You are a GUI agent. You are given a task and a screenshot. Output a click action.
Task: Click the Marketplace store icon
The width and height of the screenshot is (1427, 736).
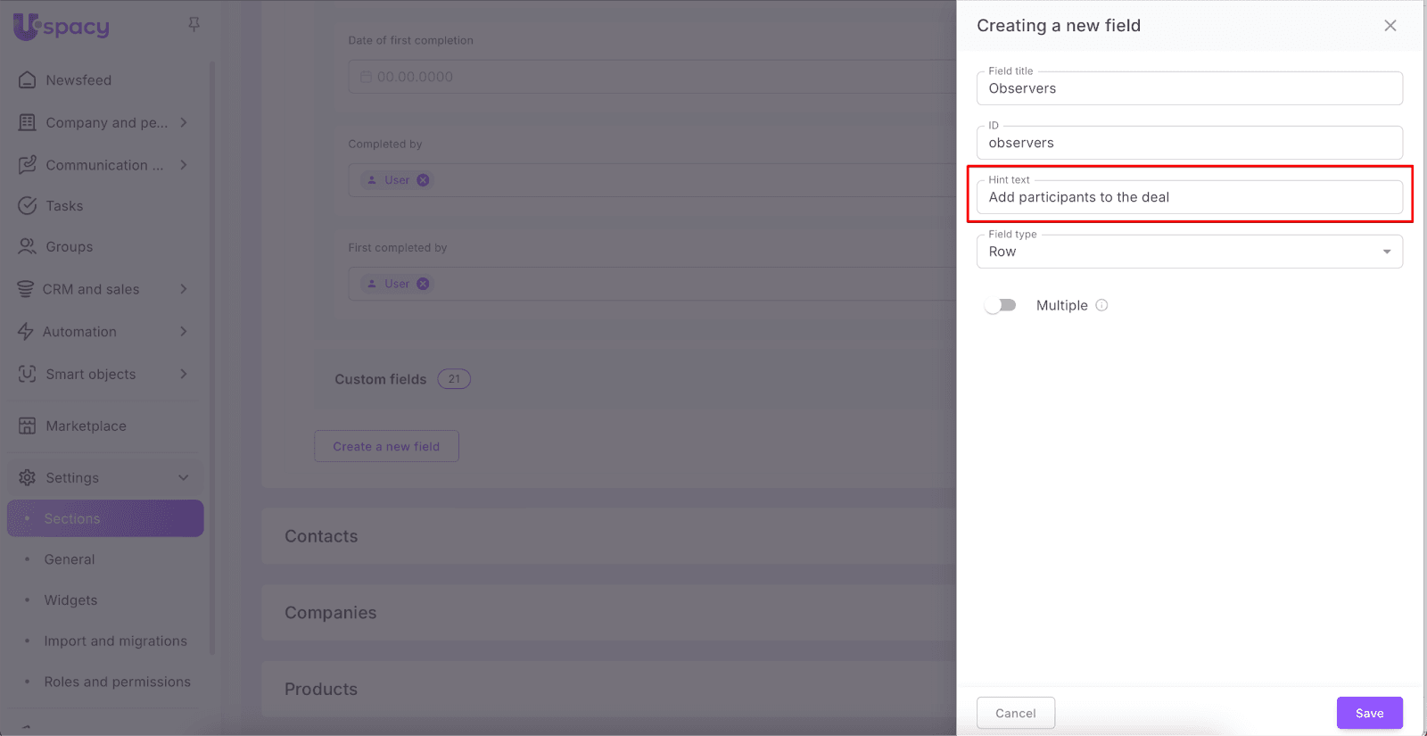[28, 426]
